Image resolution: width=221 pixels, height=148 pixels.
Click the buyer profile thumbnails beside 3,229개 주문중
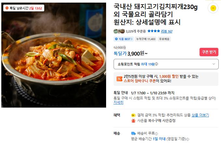click(119, 31)
